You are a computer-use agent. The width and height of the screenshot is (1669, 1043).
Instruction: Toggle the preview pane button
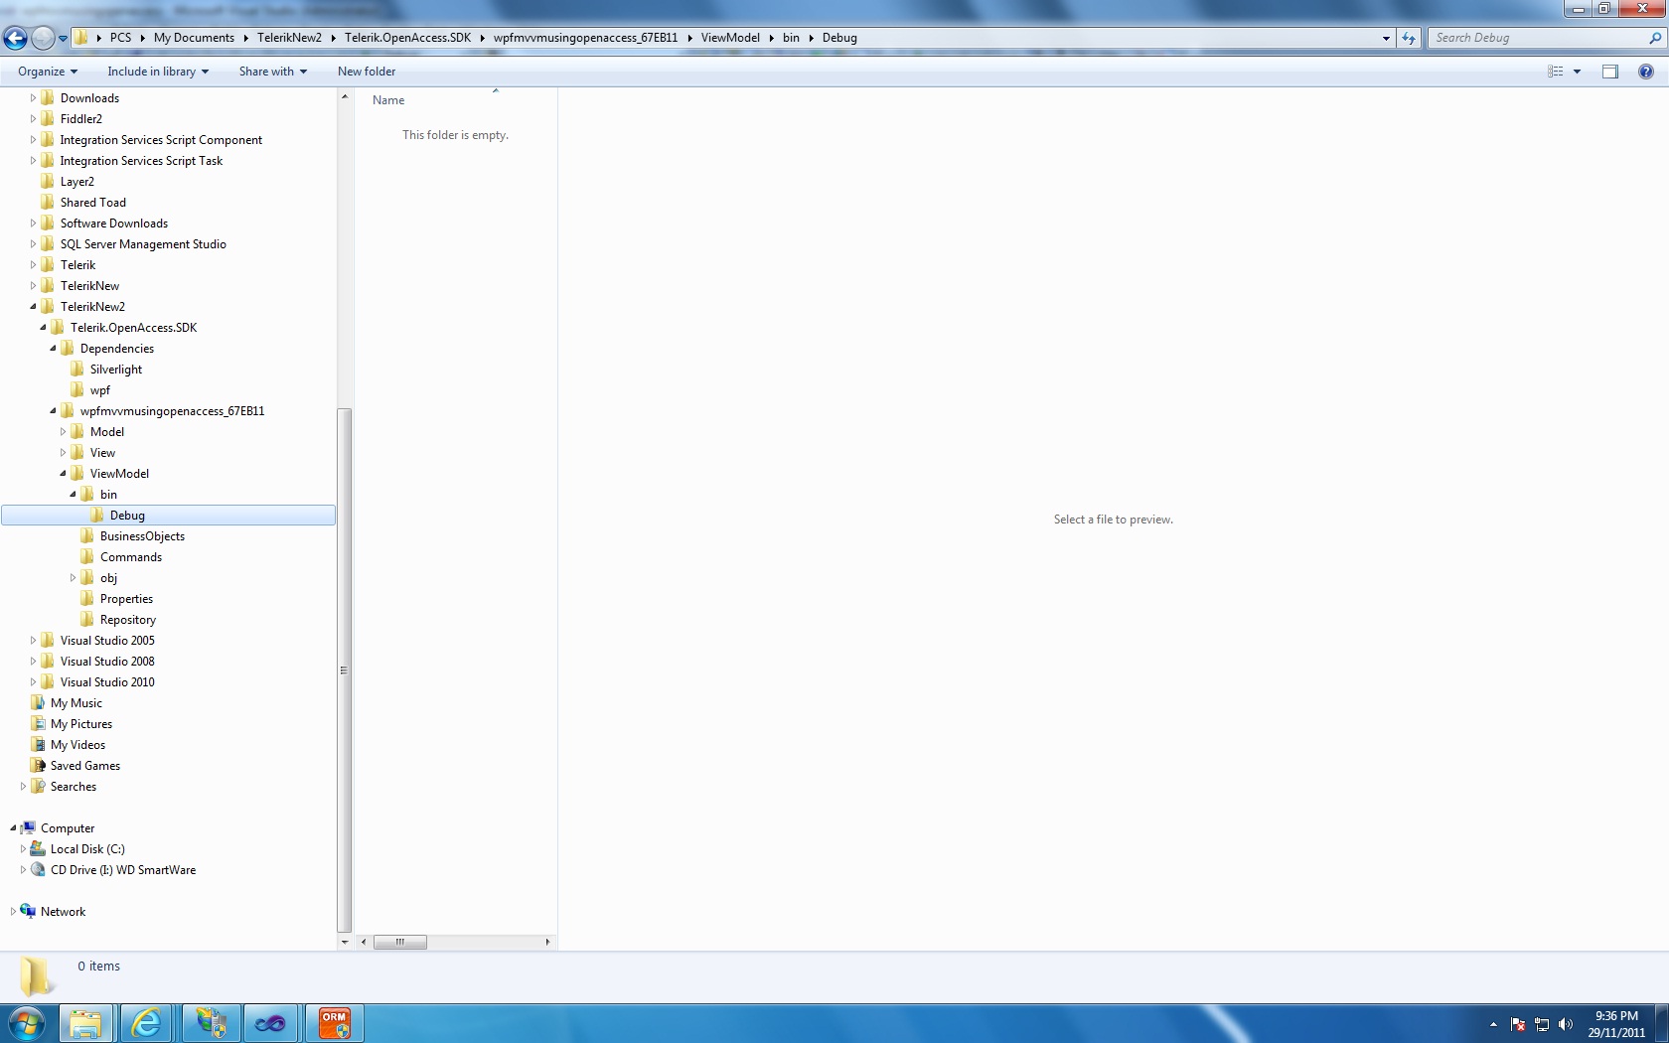click(x=1610, y=72)
